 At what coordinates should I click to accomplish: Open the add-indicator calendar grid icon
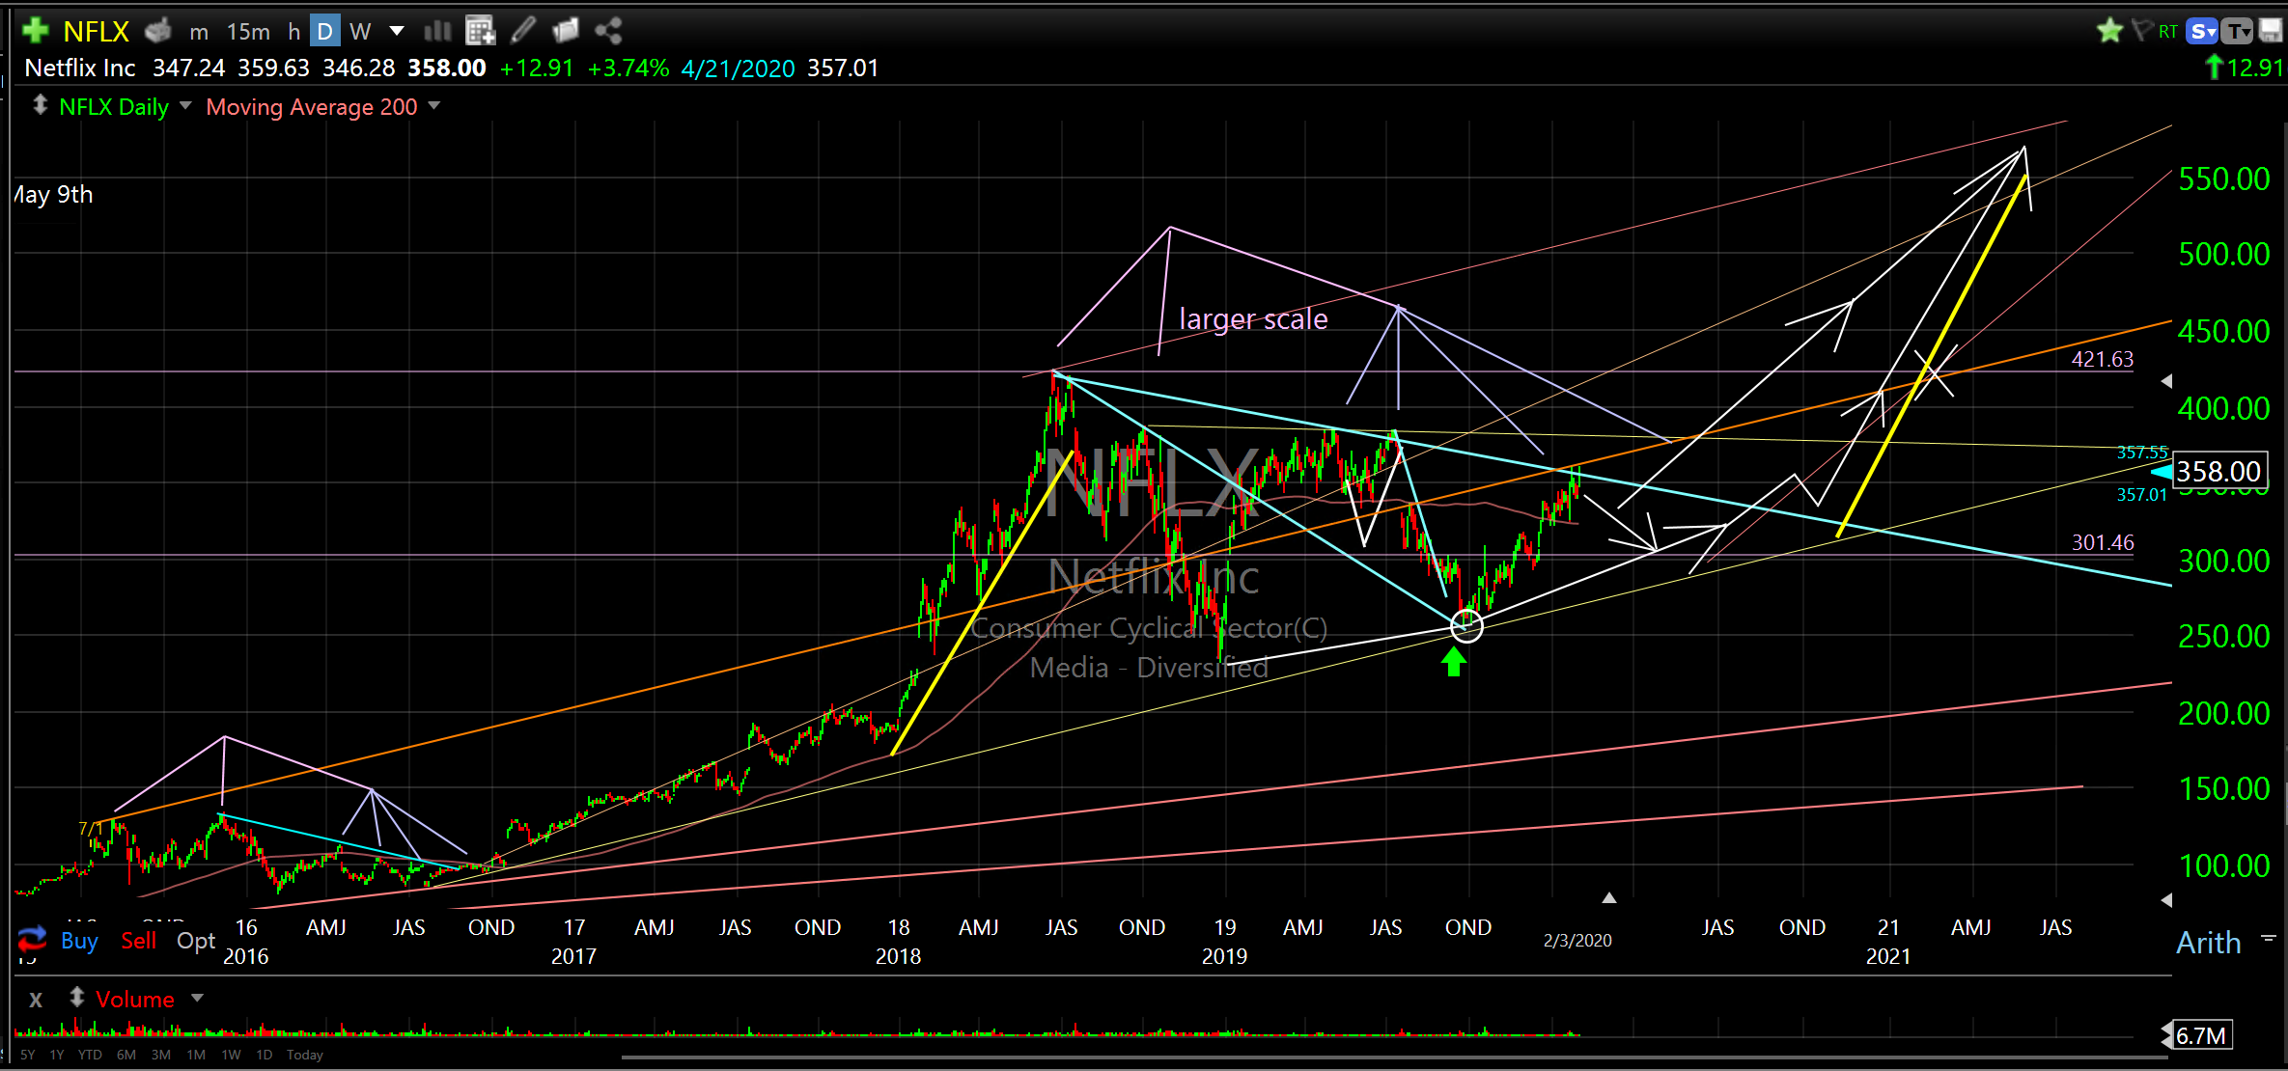pos(480,31)
